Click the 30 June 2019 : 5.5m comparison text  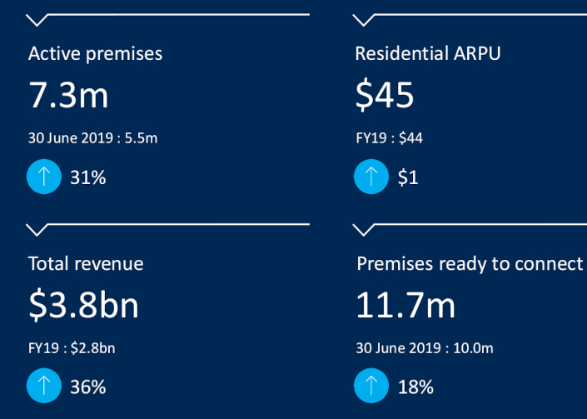point(92,138)
